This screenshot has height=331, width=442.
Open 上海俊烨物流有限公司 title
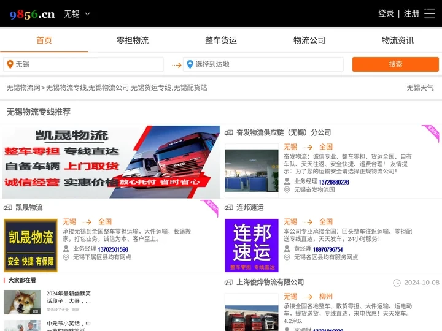point(270,283)
